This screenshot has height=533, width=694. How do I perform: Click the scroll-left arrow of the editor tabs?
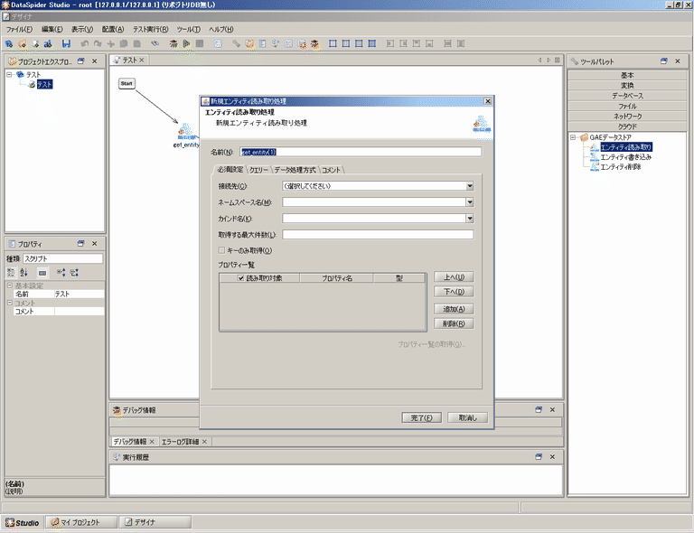[540, 60]
